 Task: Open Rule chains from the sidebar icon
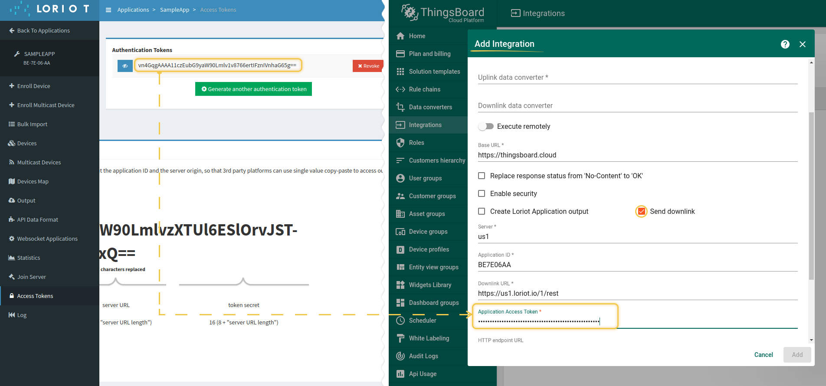(400, 89)
